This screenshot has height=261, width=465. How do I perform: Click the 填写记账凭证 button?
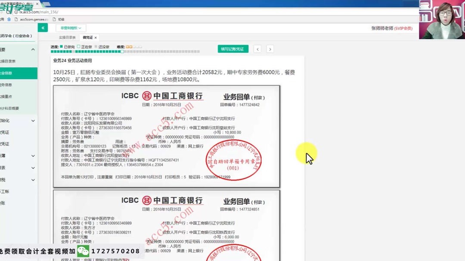click(x=233, y=49)
